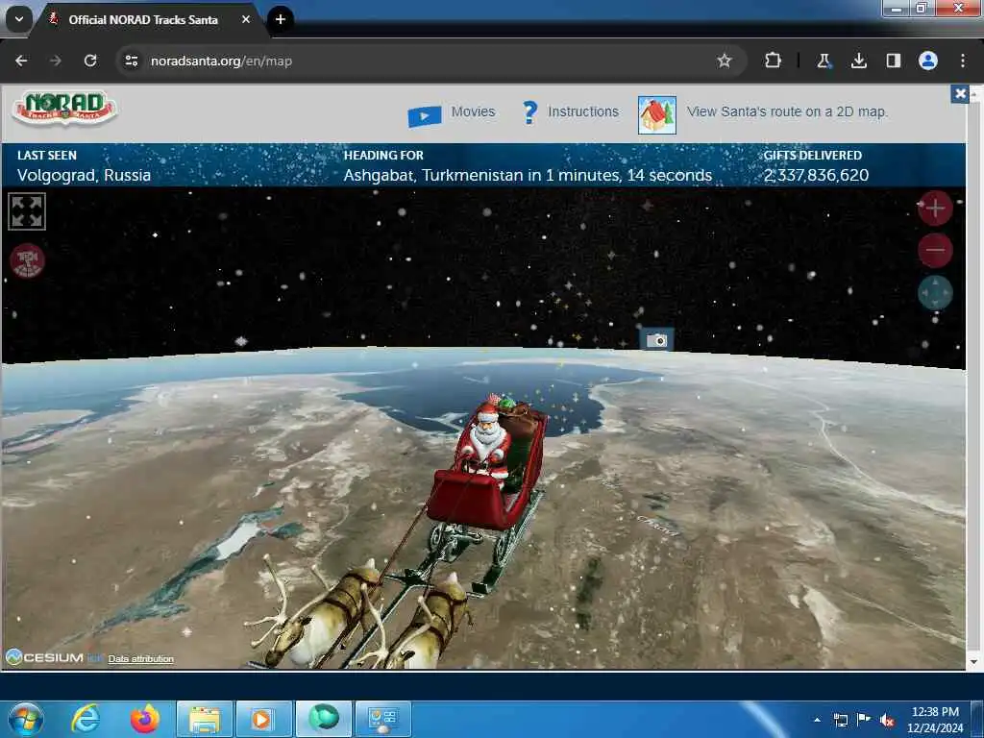Bookmark this page with the star
This screenshot has height=738, width=984.
725,61
